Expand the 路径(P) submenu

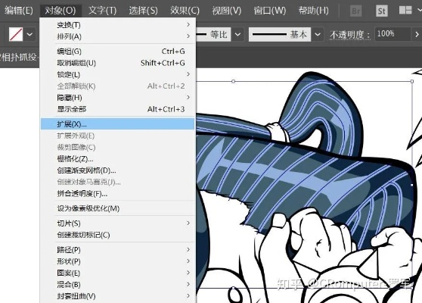pyautogui.click(x=117, y=250)
